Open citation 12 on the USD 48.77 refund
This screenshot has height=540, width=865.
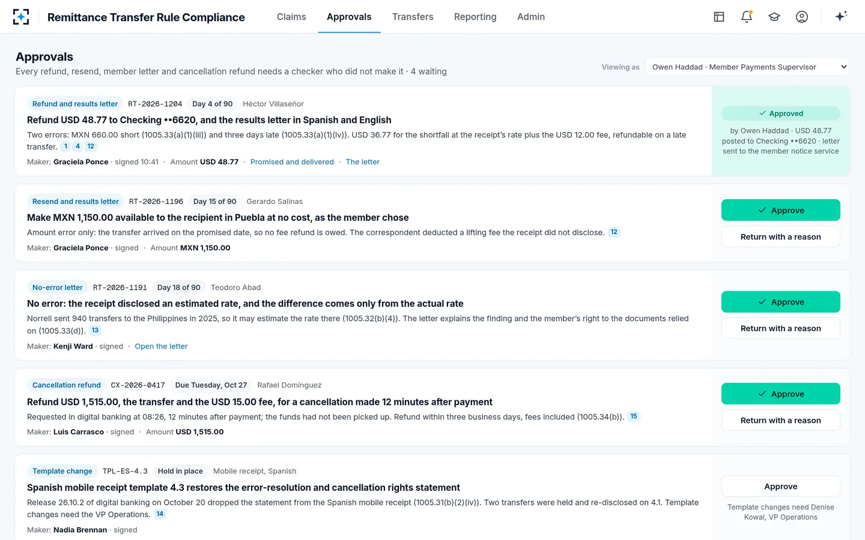coord(91,146)
